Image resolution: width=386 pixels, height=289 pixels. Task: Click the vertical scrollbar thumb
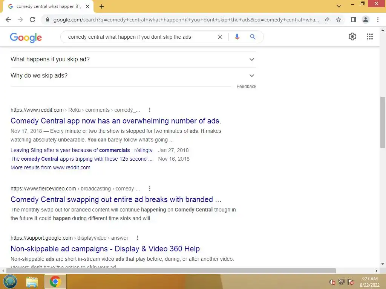coord(383,122)
